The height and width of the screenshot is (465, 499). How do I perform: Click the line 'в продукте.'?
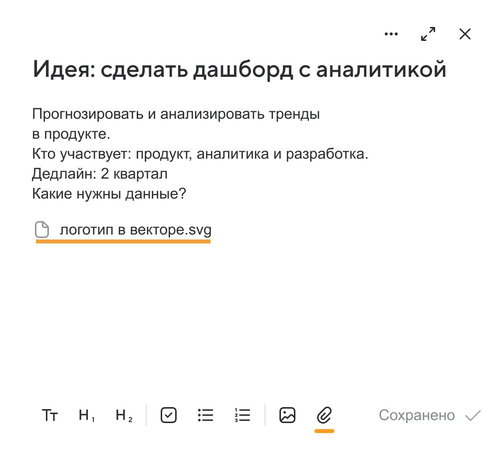[71, 134]
